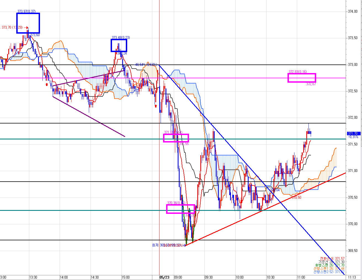This screenshot has height=280, width=362.
Task: Click the 11:13 current time label
Action: pyautogui.click(x=352, y=277)
